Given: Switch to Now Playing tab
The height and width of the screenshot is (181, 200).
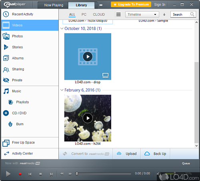Looking at the screenshot, I should (54, 5).
